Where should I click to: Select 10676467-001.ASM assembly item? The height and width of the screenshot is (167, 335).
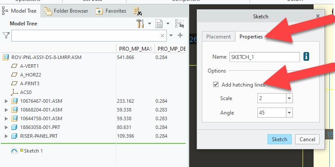[41, 101]
